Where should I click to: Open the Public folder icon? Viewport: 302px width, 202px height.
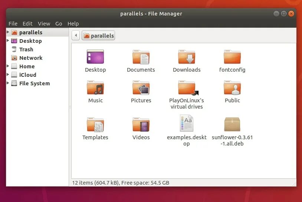coord(232,88)
